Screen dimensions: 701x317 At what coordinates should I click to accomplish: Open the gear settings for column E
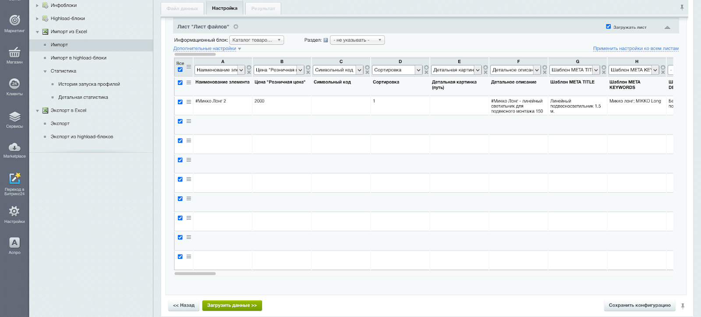485,67
